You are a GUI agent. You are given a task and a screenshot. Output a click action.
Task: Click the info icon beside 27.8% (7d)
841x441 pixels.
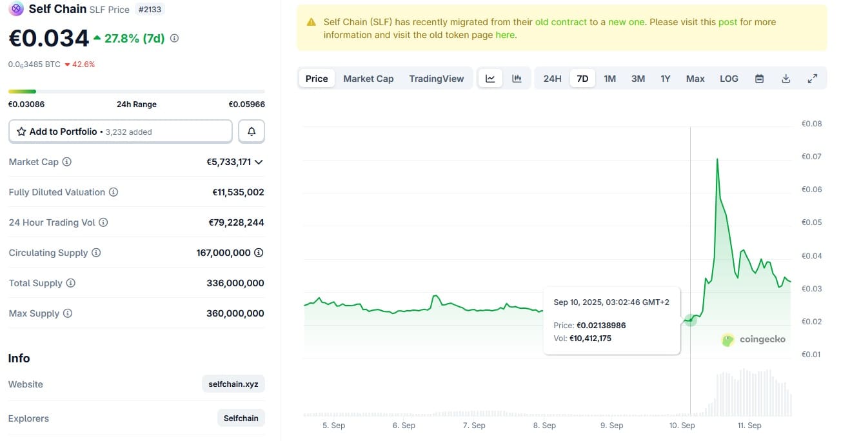(174, 39)
